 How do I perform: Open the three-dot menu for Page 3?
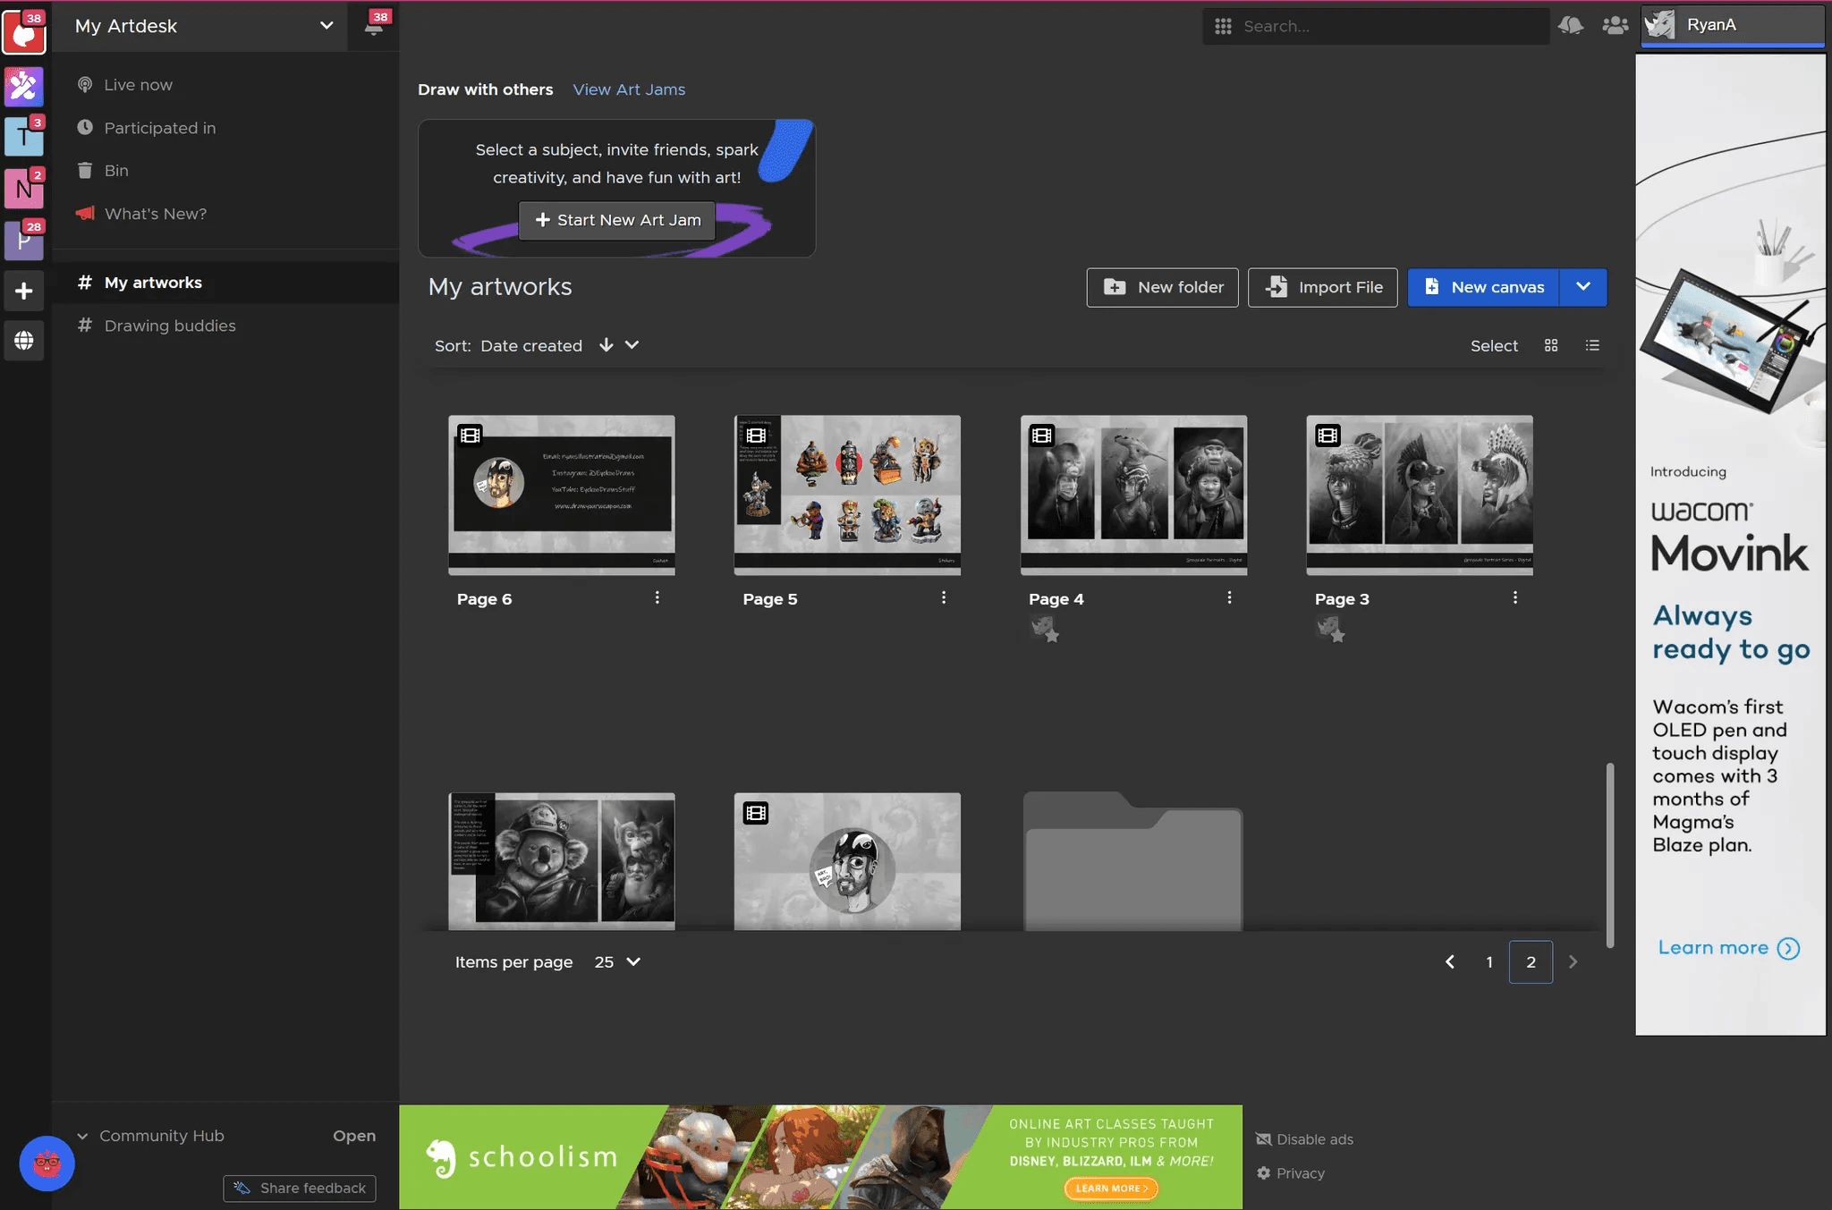[1514, 597]
